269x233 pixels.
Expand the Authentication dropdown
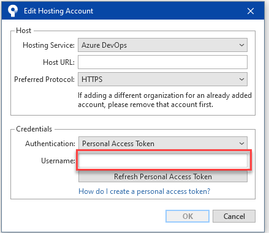(163, 143)
